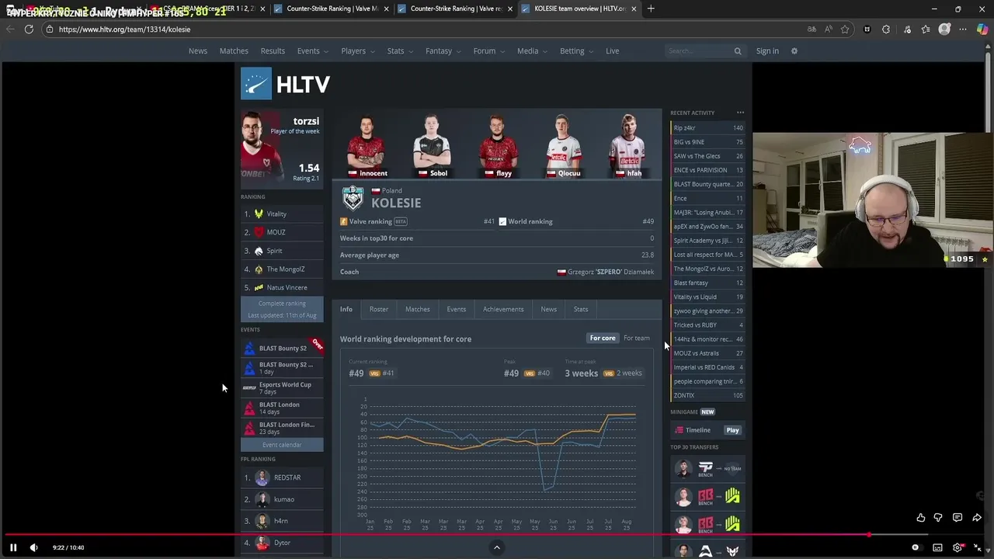The width and height of the screenshot is (994, 559).
Task: Open hfah player card
Action: 627,146
